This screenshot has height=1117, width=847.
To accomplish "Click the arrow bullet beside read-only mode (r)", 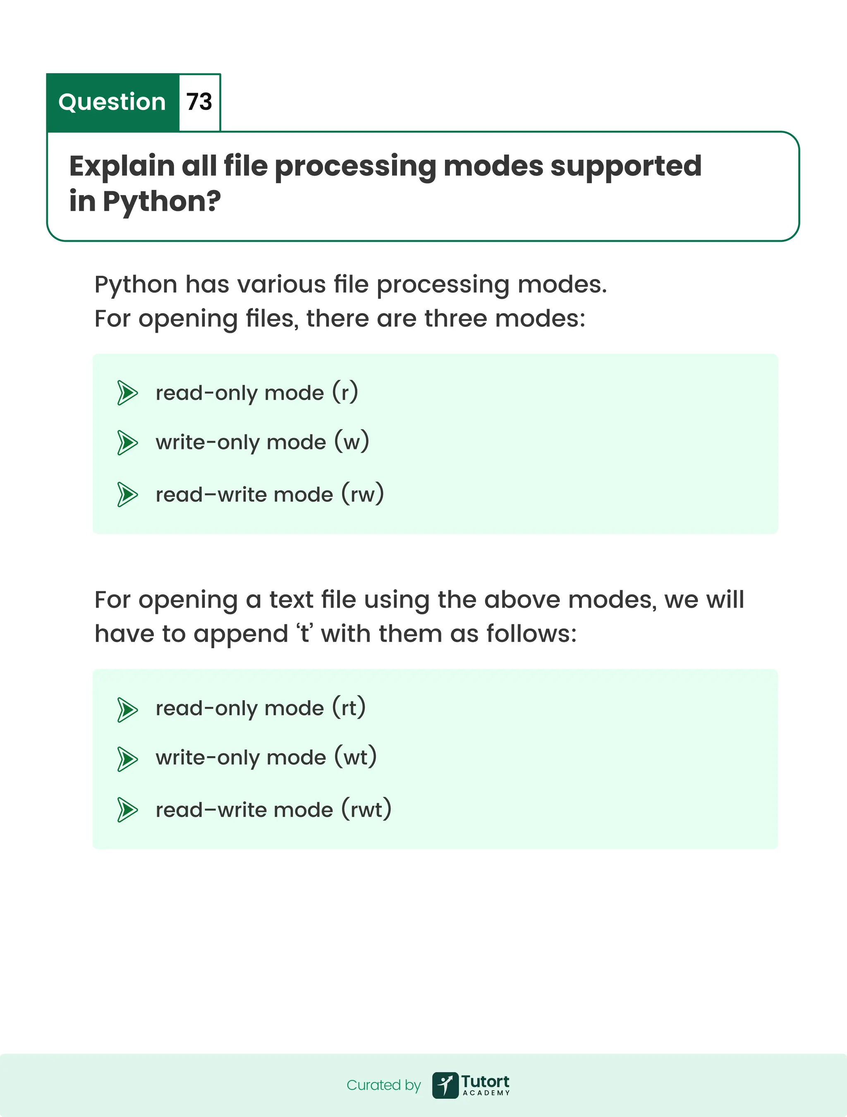I will click(127, 393).
